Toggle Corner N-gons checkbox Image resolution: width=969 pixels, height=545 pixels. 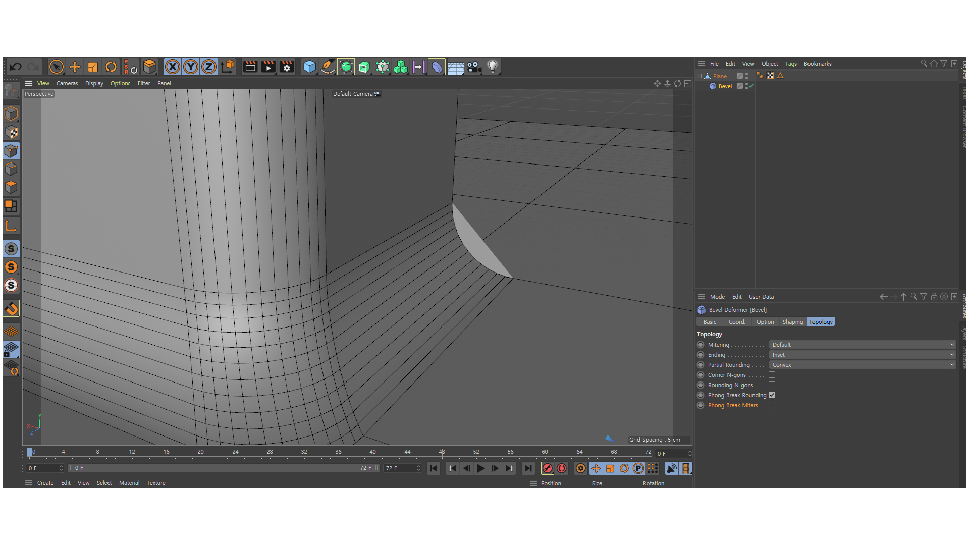[772, 374]
